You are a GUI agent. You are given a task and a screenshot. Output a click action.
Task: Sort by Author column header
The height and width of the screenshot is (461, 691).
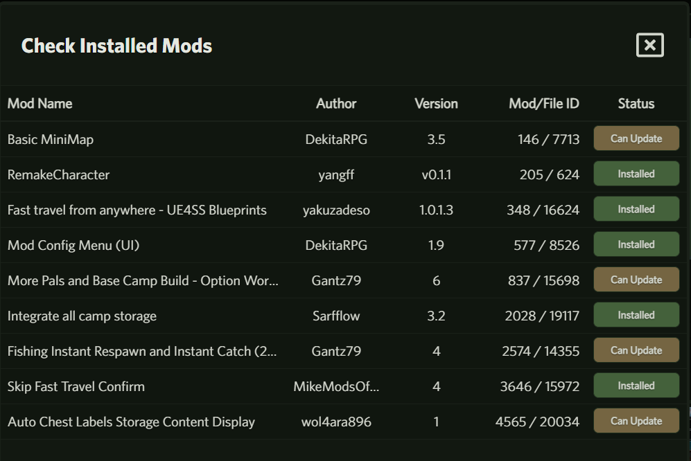click(x=336, y=103)
